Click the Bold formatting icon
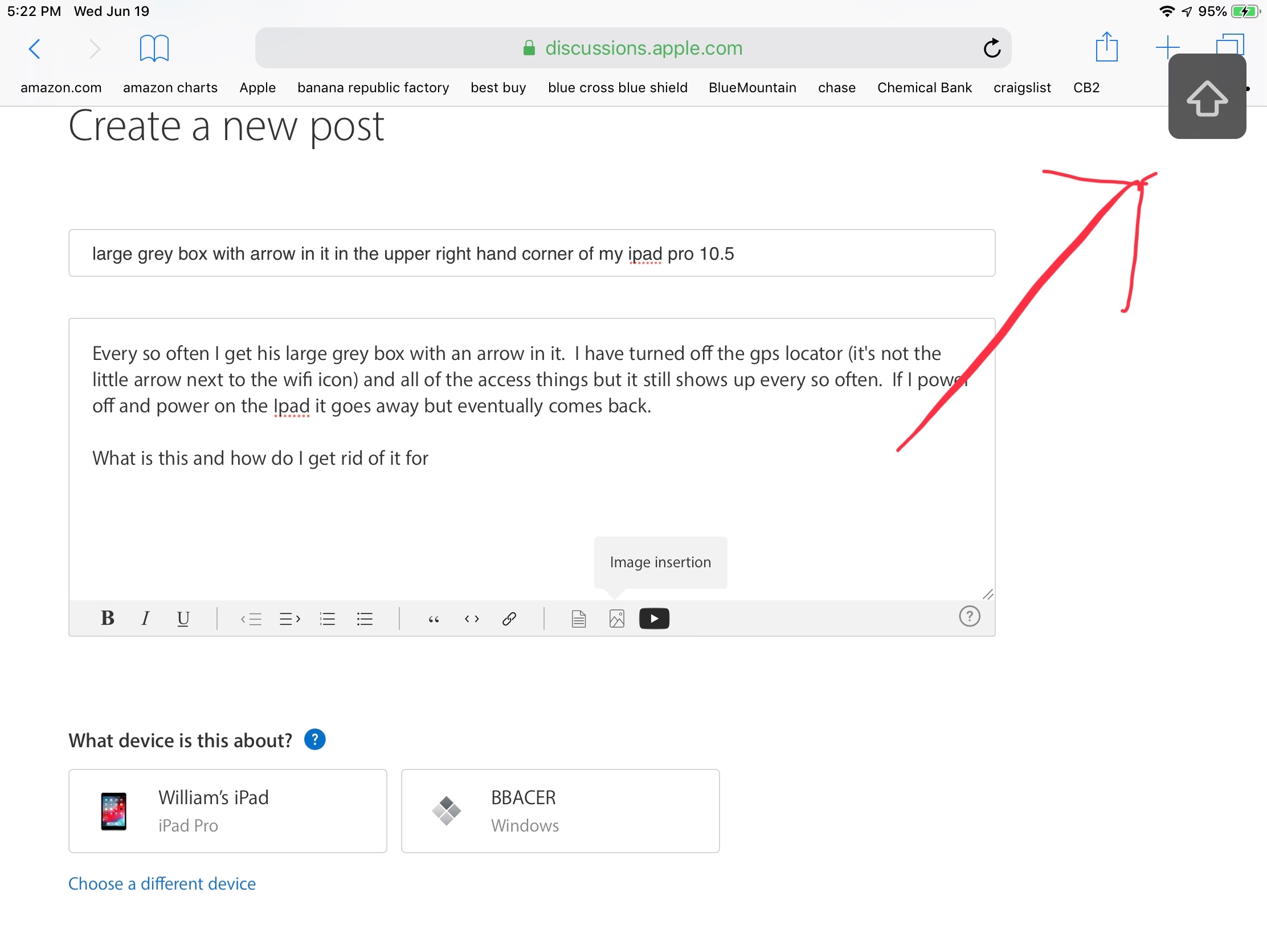 point(107,619)
